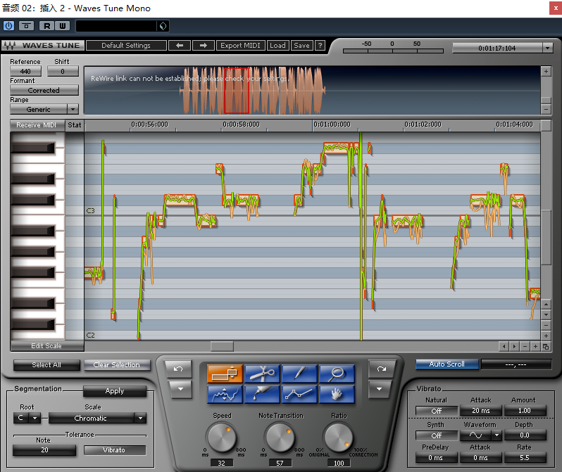The image size is (562, 472).
Task: Toggle Natural vibrato Off switch
Action: pos(437,411)
